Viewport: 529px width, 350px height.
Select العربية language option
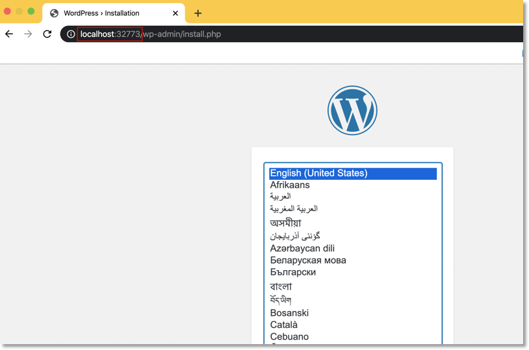click(x=353, y=196)
